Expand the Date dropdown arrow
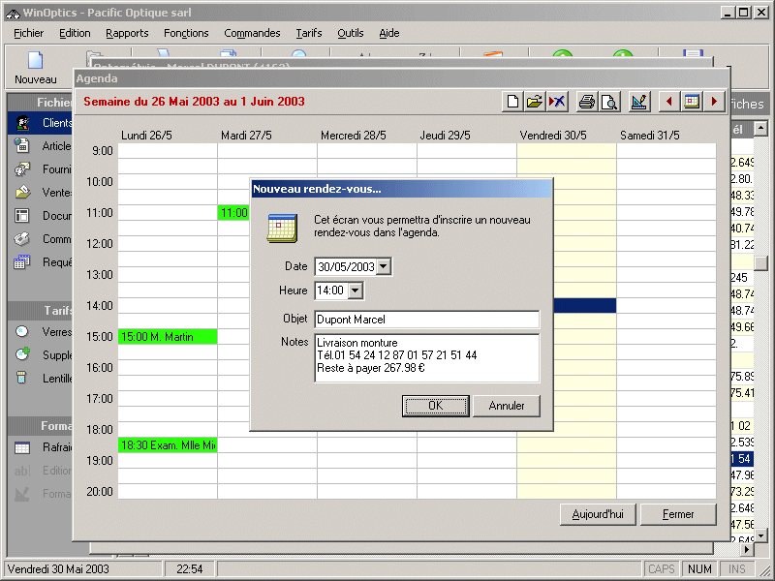Viewport: 775px width, 581px height. tap(385, 267)
